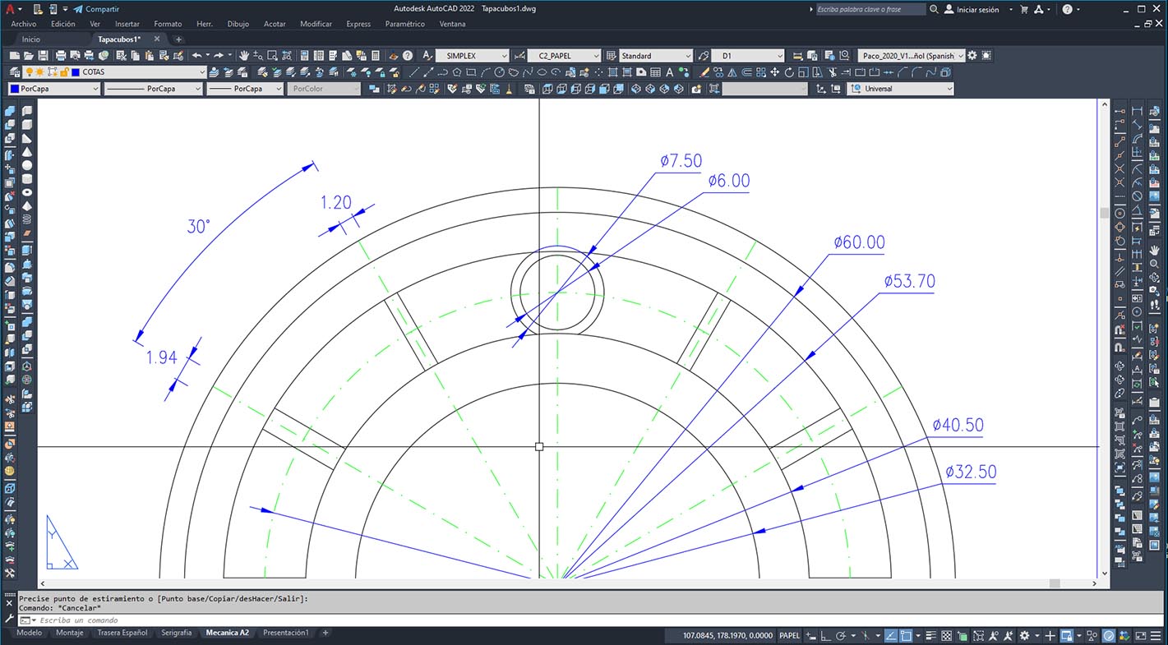Switch to the Presentación1 layout tab

tap(285, 633)
